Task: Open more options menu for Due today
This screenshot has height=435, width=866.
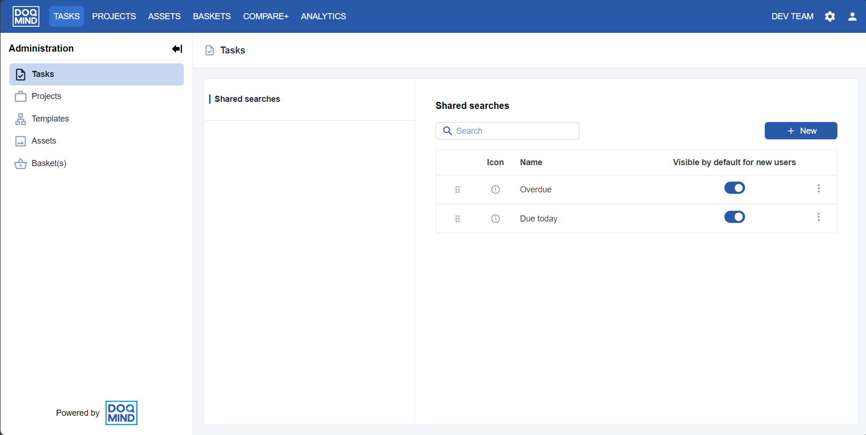Action: 819,217
